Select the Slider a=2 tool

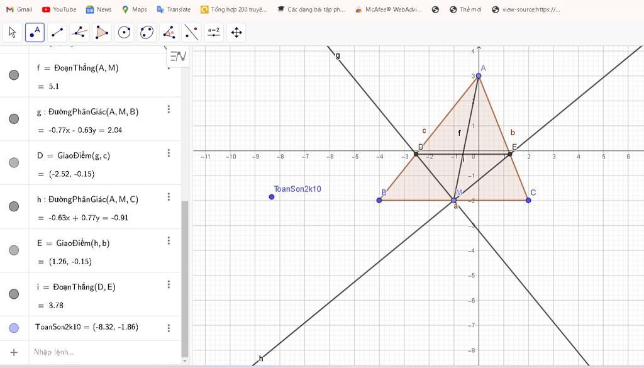coord(214,33)
